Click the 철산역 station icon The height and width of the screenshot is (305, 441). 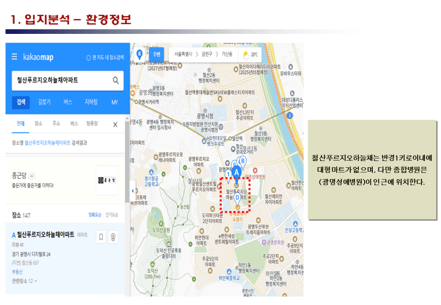point(230,139)
